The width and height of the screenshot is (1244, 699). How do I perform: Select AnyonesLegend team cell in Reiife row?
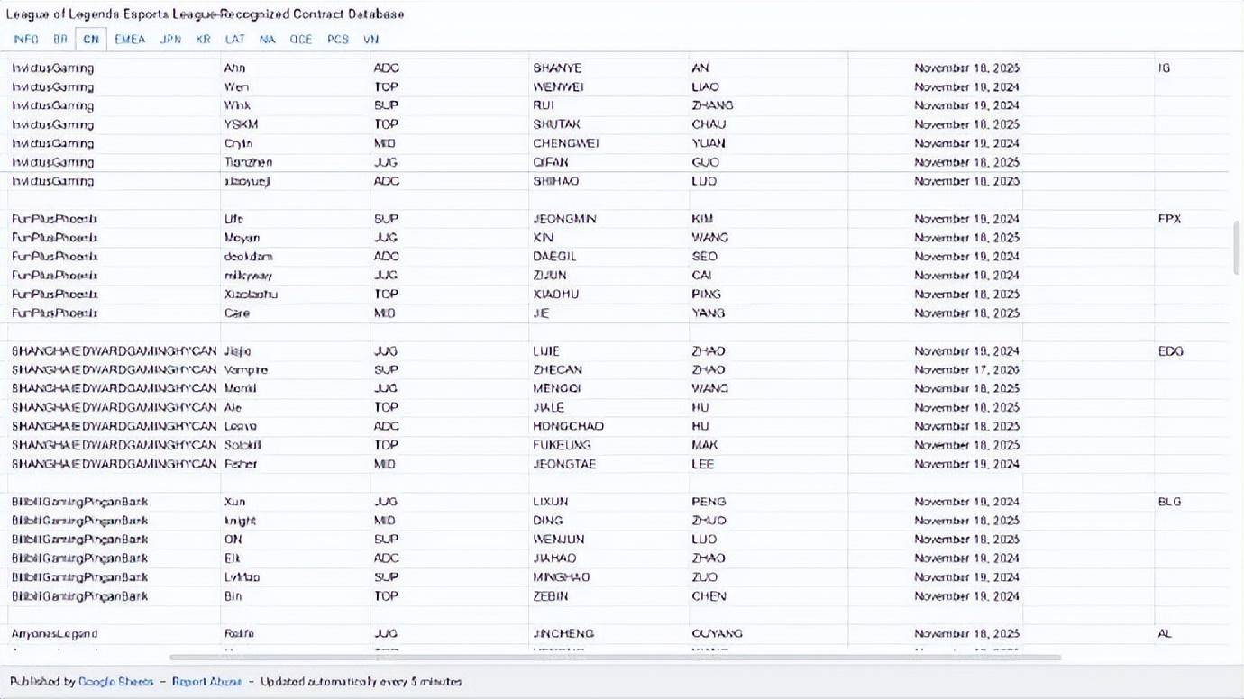click(x=114, y=634)
